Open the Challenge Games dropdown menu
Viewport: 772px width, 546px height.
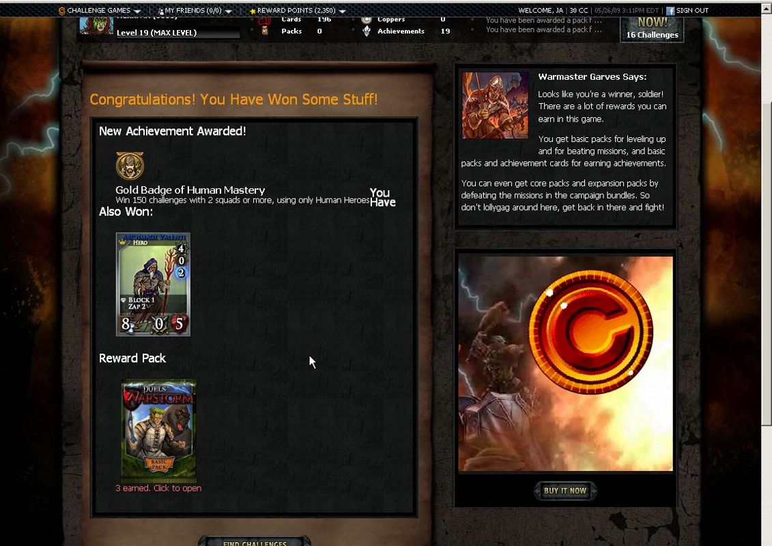[x=100, y=10]
